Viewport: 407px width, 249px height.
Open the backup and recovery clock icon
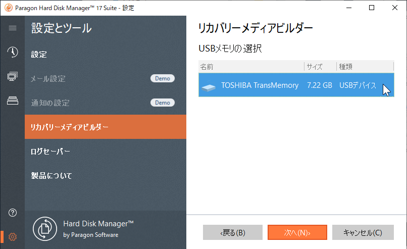13,52
